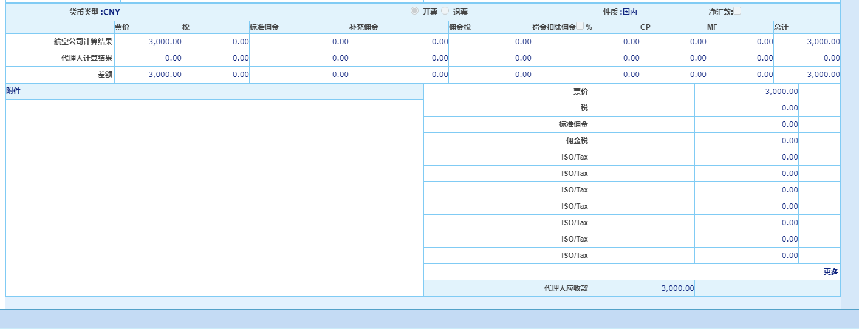Click 代理人计算结果 总计 field
The height and width of the screenshot is (329, 859).
click(807, 58)
